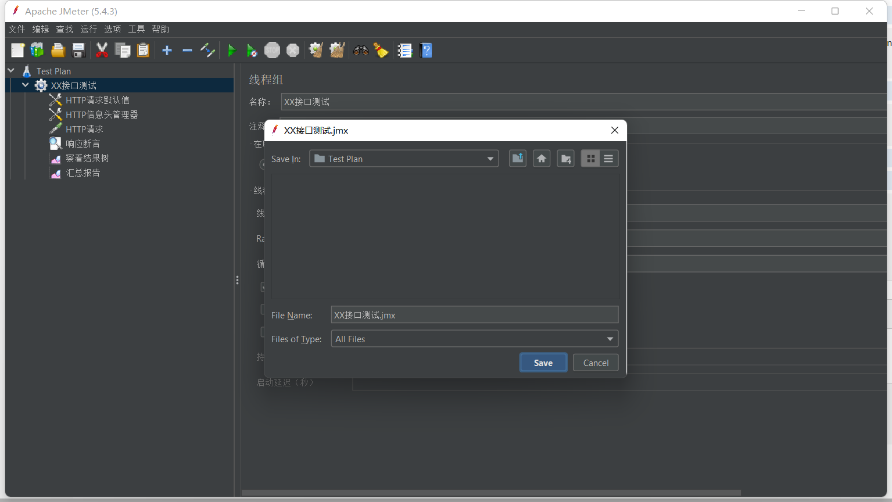Click the Home icon in save dialog
Viewport: 892px width, 502px height.
pos(542,159)
